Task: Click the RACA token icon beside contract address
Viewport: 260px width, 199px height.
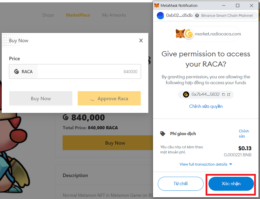Action: [186, 94]
